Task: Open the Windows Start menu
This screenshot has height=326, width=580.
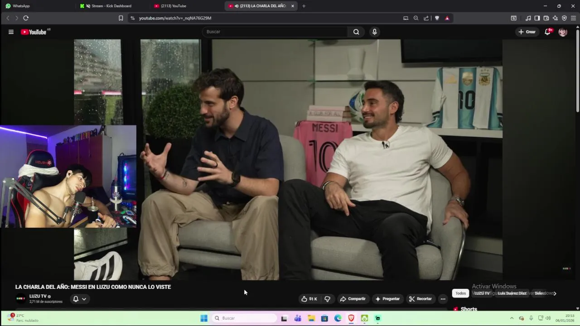Action: [x=204, y=318]
